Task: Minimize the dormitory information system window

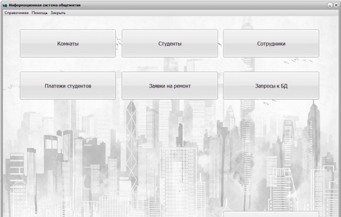Action: pyautogui.click(x=330, y=5)
